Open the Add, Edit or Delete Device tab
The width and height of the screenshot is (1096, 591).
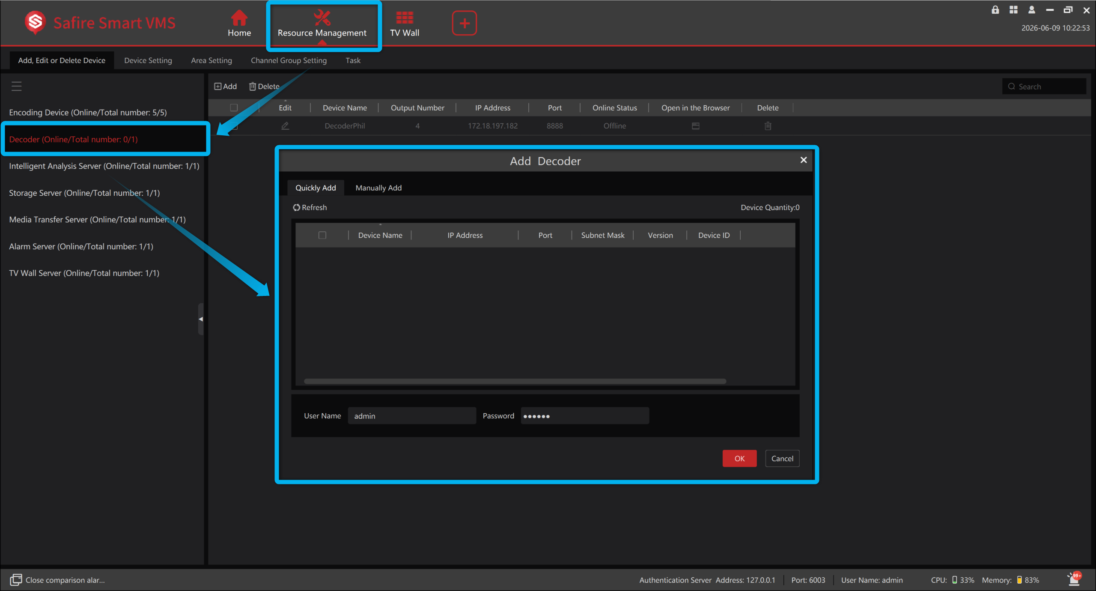[62, 60]
